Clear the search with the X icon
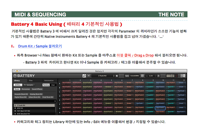The image size is (199, 127). pos(55,101)
